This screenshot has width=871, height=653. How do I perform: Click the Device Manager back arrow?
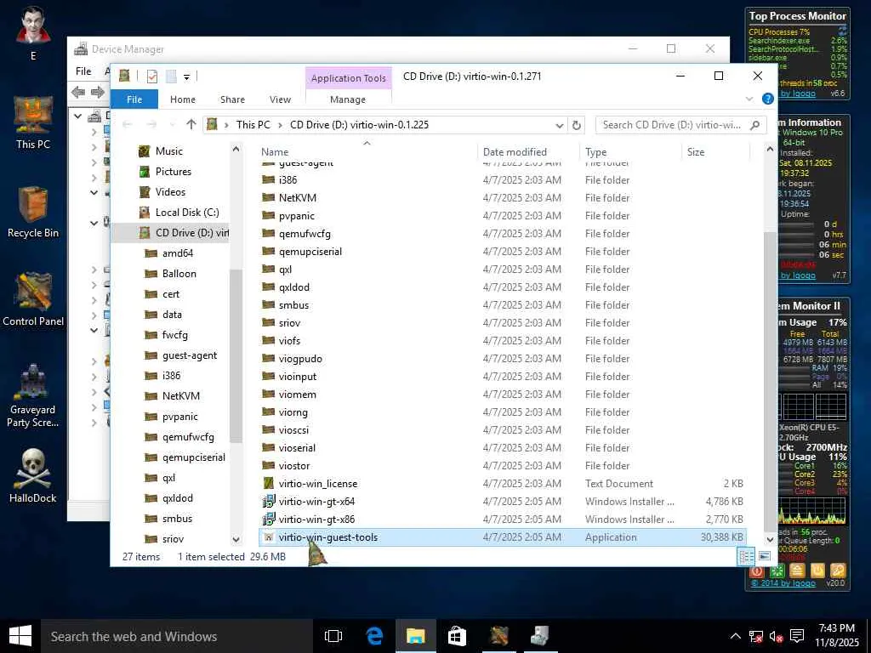click(x=78, y=92)
